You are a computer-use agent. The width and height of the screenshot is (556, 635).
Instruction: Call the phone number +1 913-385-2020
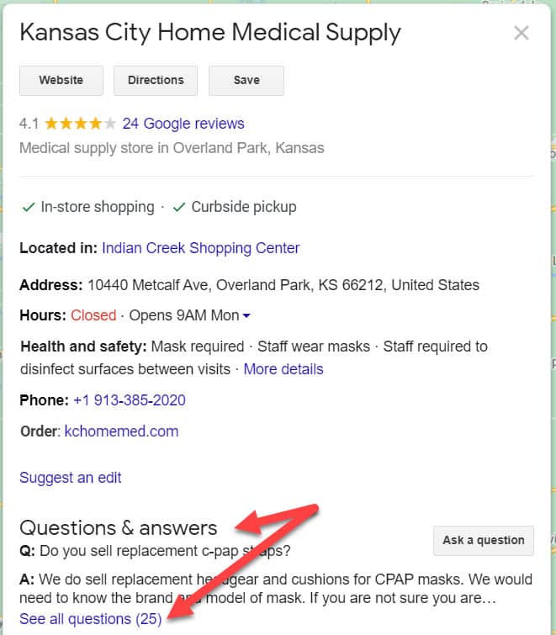[x=130, y=400]
